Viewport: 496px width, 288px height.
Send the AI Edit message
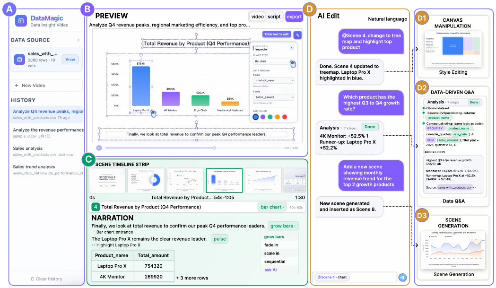tap(402, 277)
